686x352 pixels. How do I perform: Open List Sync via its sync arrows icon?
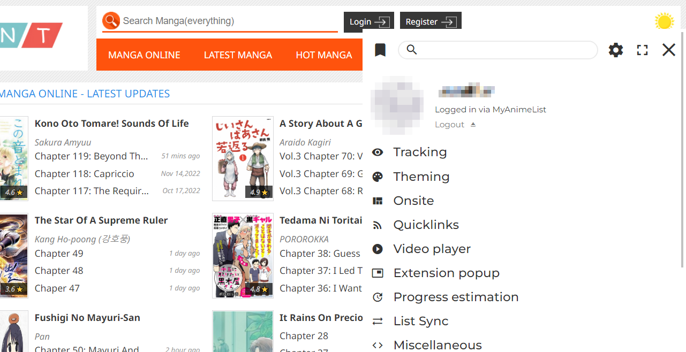(378, 321)
